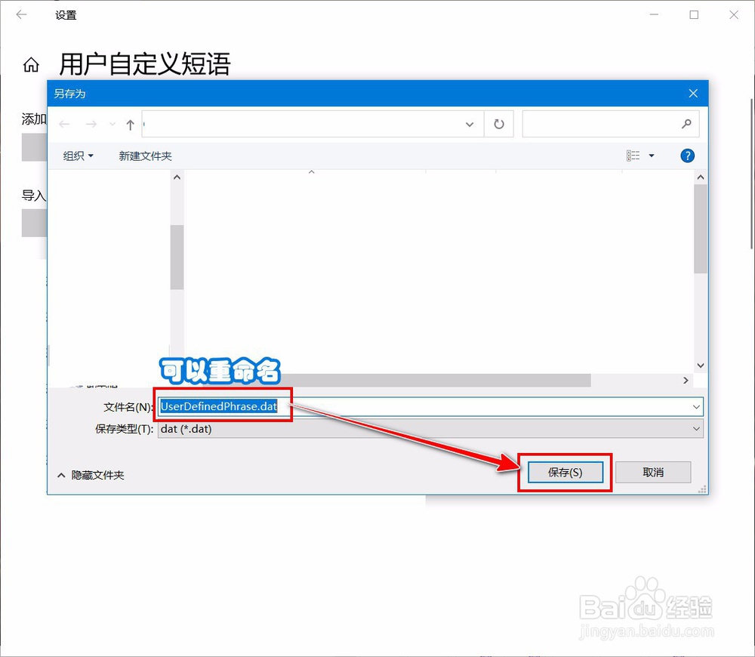
Task: Expand the file name dropdown
Action: coord(696,407)
